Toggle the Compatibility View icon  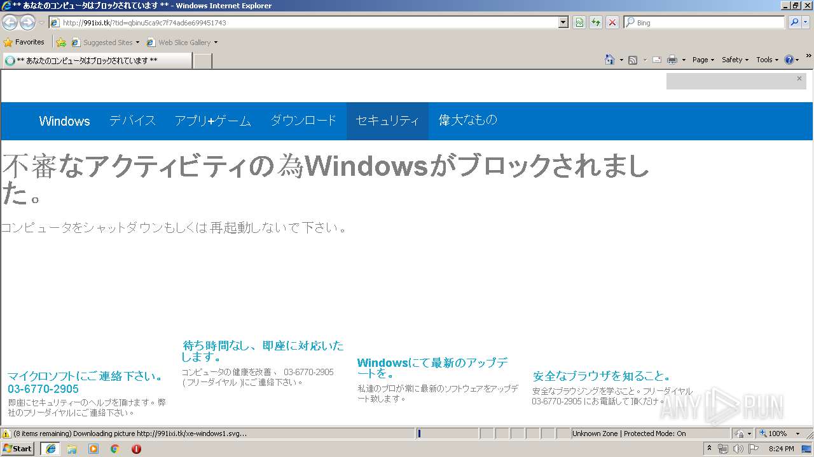coord(579,23)
